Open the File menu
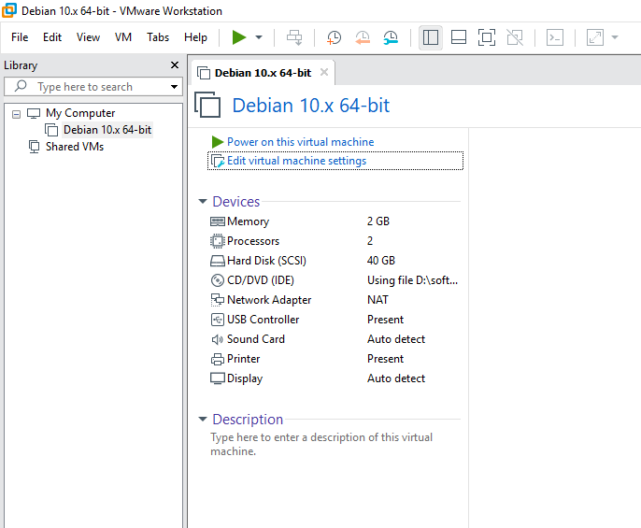 click(x=20, y=37)
